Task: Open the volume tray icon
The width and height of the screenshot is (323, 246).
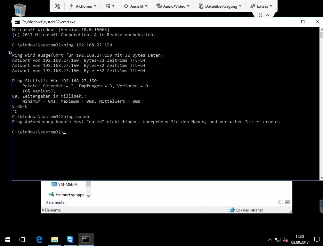Action: click(285, 240)
